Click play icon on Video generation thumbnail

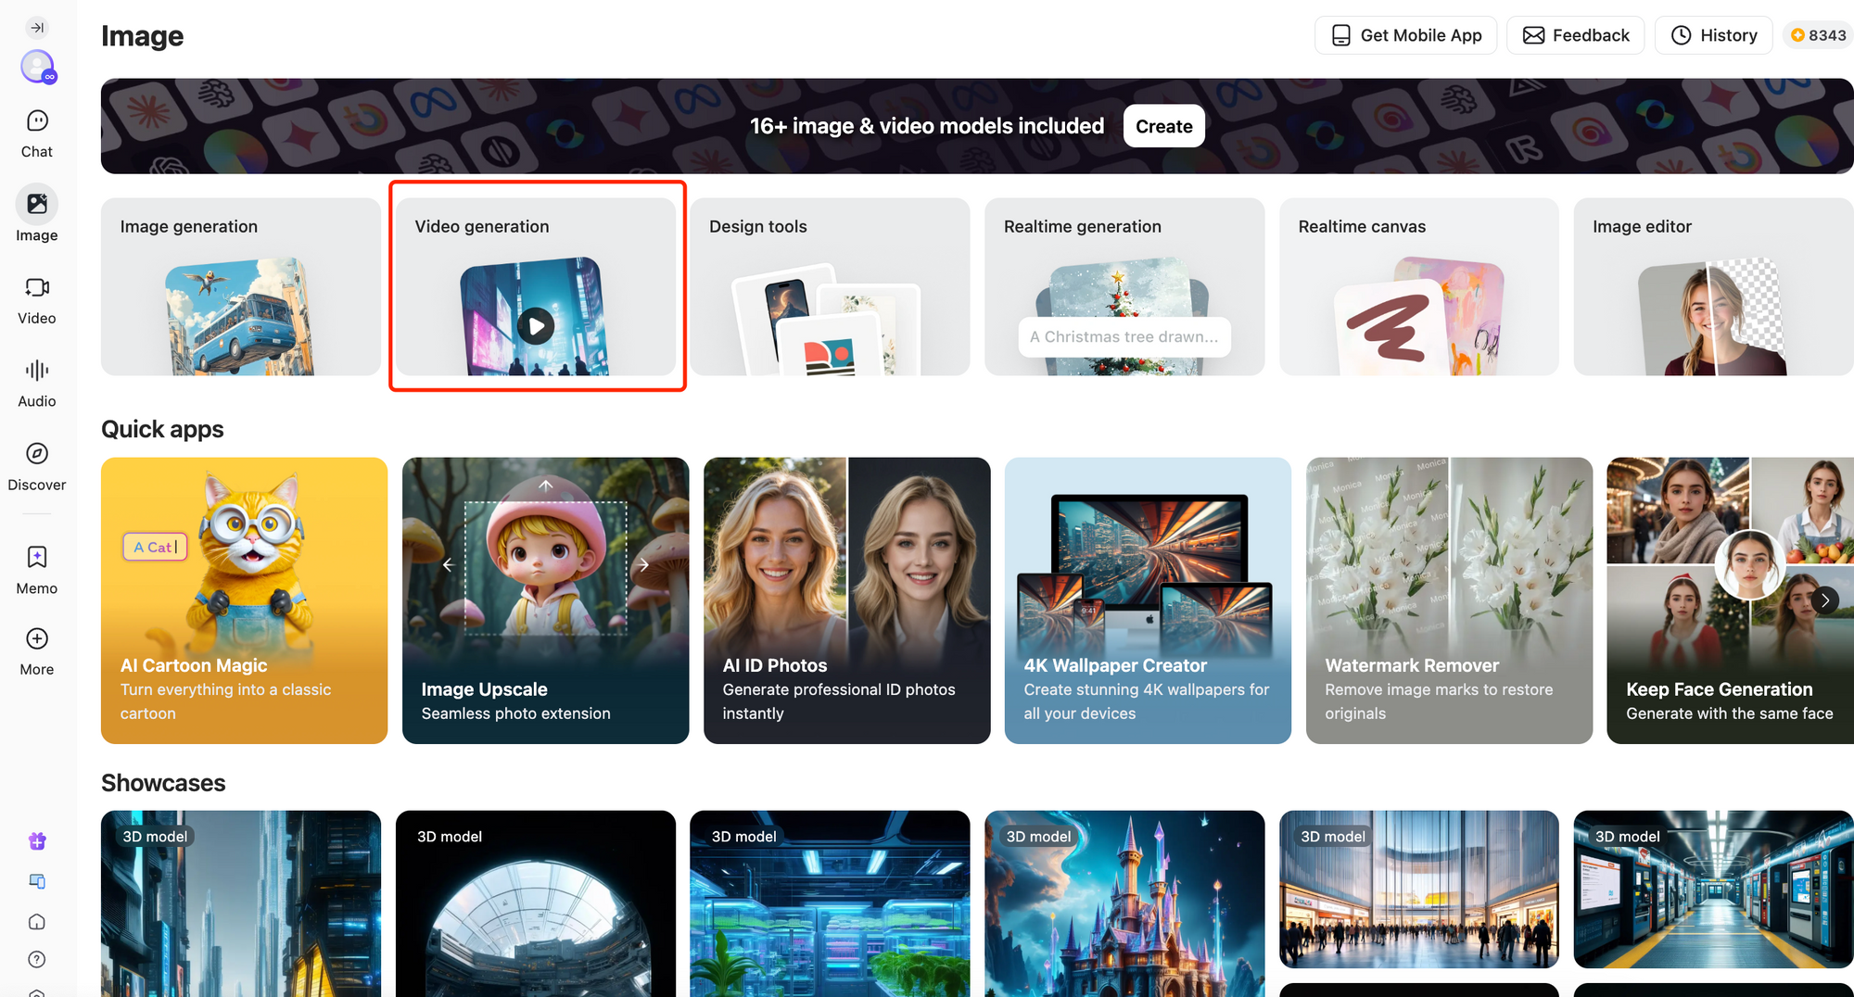(536, 326)
